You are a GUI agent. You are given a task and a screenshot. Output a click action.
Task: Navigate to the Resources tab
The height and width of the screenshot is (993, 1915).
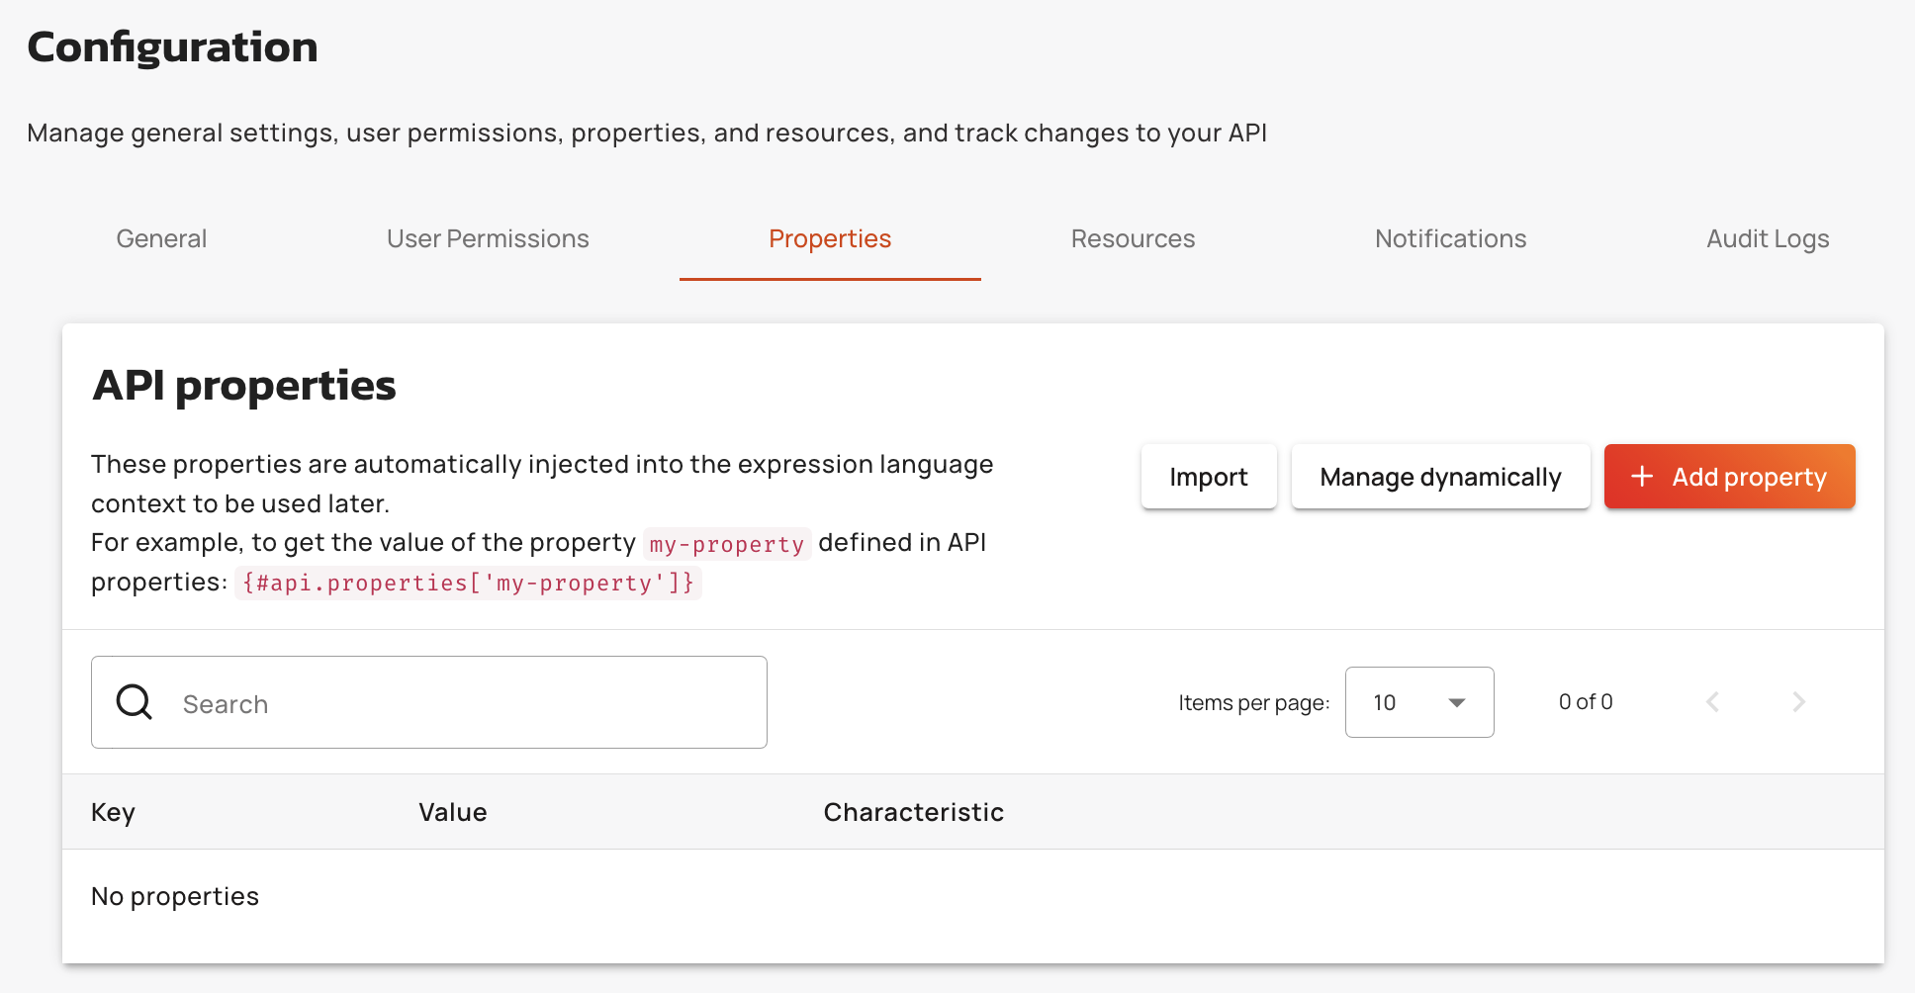click(1133, 239)
